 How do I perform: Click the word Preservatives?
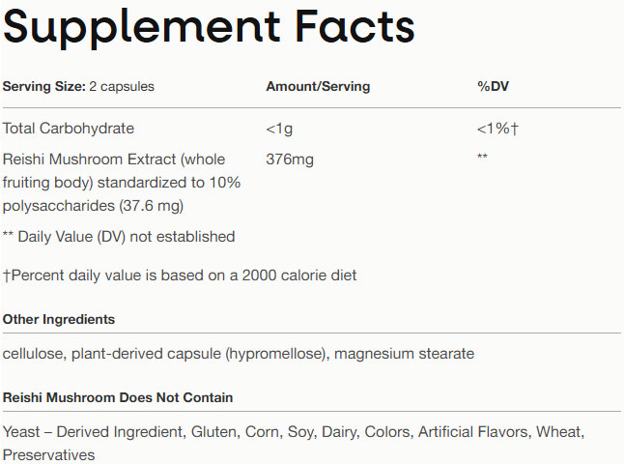point(48,454)
